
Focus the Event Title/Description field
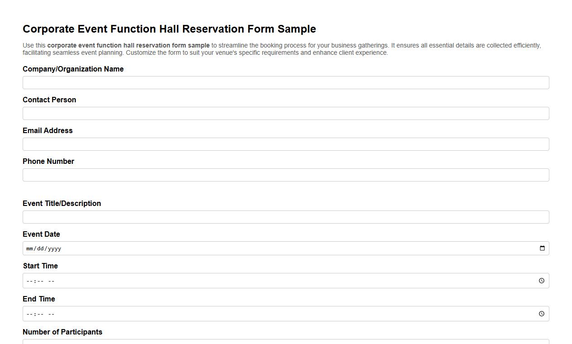pos(286,217)
